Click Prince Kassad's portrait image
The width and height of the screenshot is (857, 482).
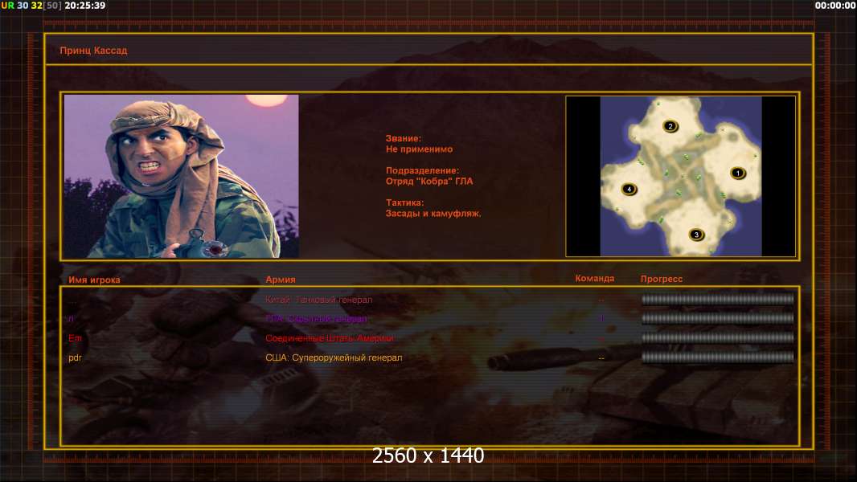click(181, 176)
